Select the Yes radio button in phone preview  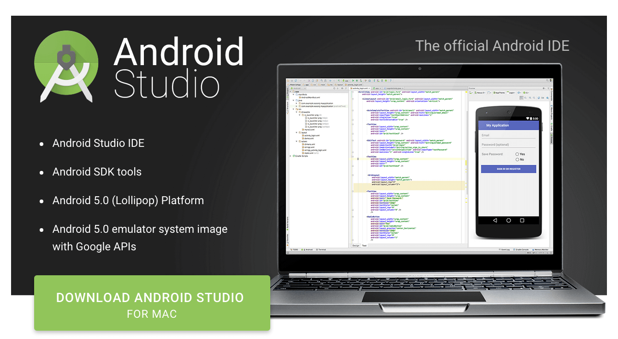(x=517, y=154)
